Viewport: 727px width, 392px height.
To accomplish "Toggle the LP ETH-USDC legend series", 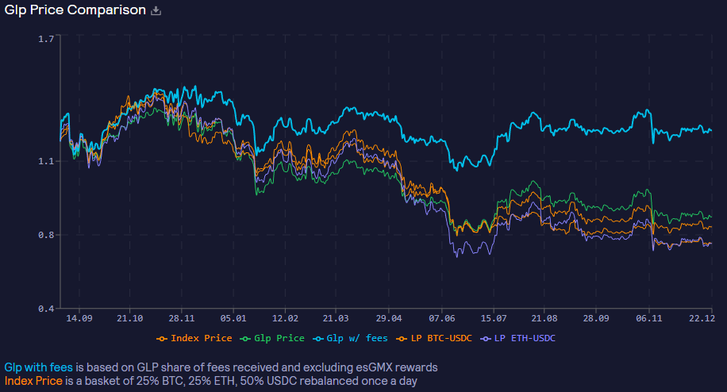I will coord(517,338).
